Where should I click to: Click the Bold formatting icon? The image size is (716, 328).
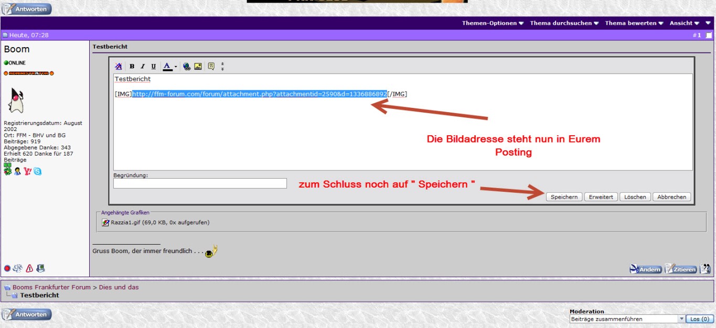pos(132,67)
